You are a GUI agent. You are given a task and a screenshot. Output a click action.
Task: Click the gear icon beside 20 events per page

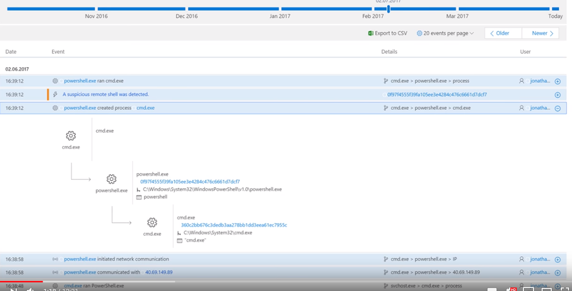click(419, 33)
